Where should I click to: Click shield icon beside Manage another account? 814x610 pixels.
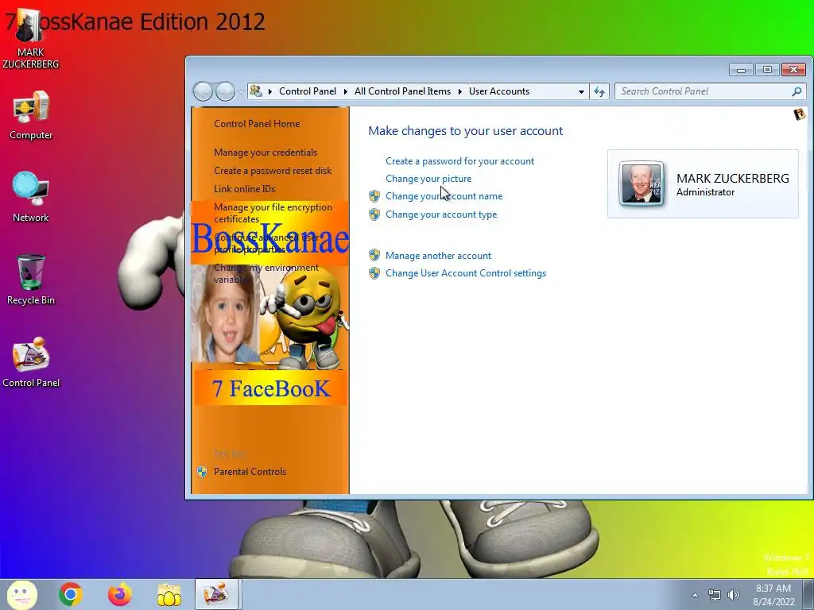(374, 255)
